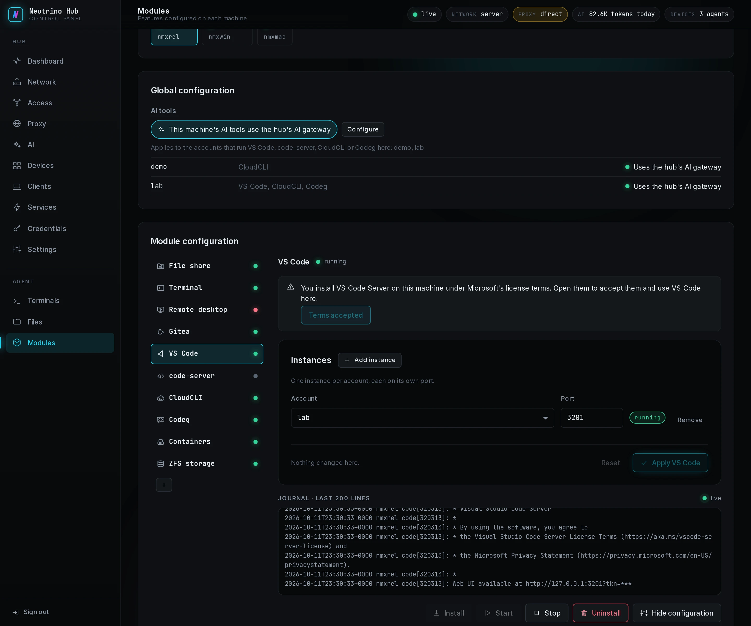Select the nmxrel machine tab
751x626 pixels.
click(x=174, y=37)
